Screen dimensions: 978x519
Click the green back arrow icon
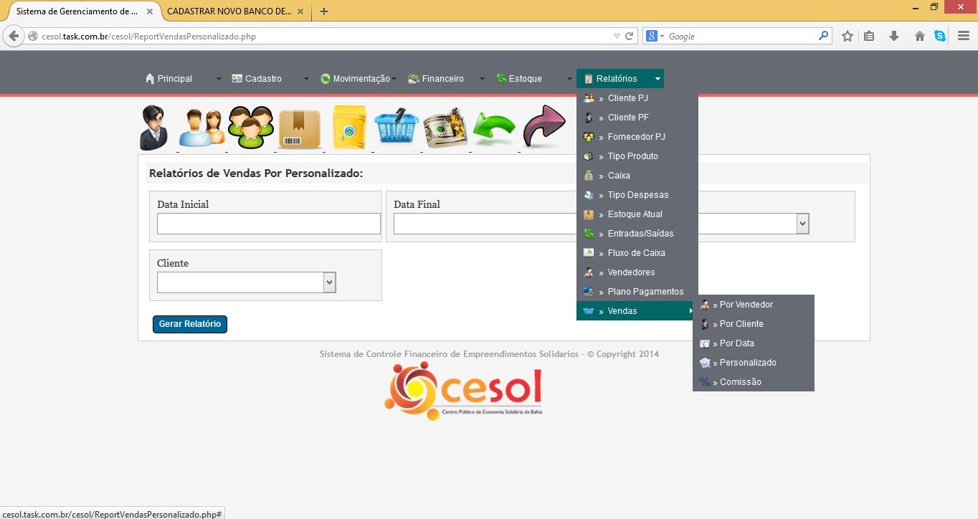pyautogui.click(x=494, y=129)
